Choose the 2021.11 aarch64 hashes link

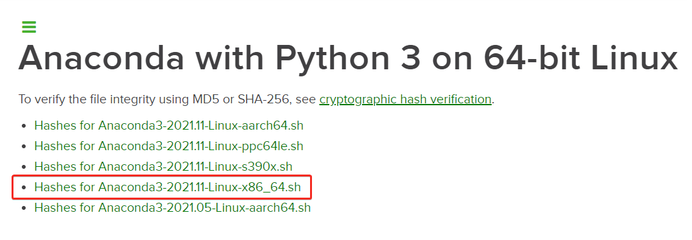169,125
